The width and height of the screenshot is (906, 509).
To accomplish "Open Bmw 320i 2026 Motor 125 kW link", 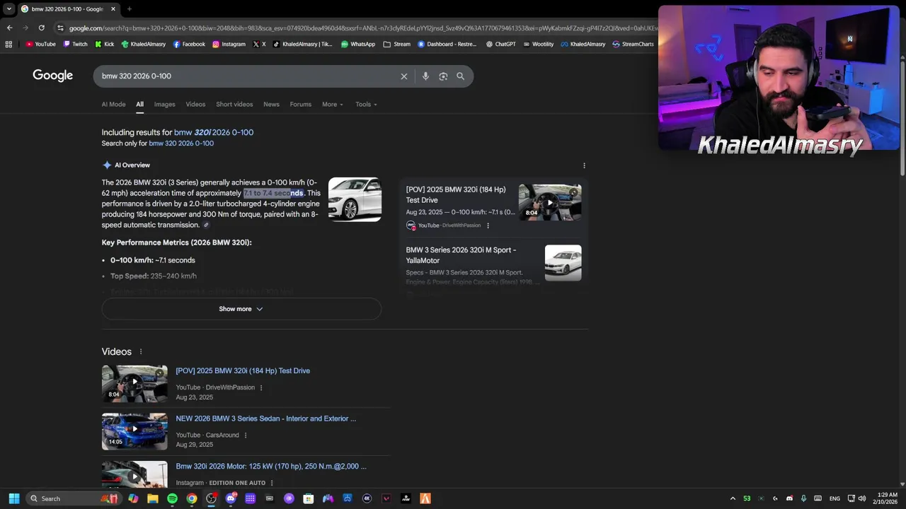I will 271,467.
